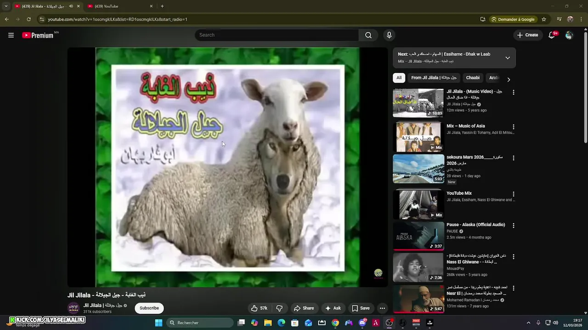Click the install/cast screen icon in address bar
588x330 pixels.
[483, 19]
